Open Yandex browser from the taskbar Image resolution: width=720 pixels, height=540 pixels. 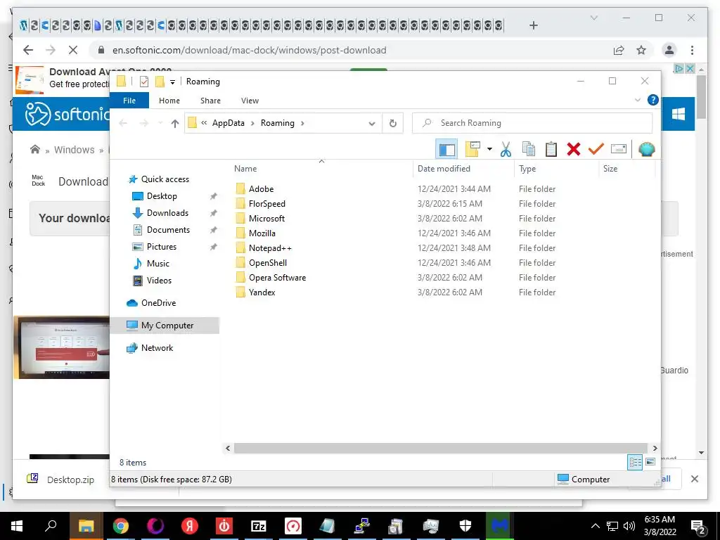click(x=190, y=526)
